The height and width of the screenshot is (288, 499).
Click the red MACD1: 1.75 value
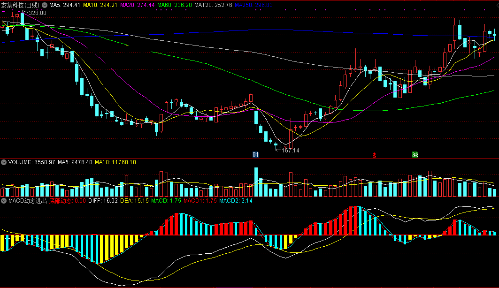click(200, 201)
